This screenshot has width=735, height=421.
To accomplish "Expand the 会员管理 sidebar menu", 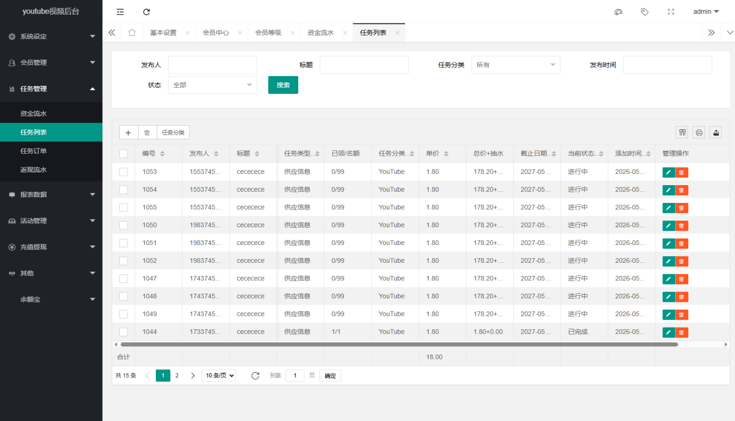I will 51,62.
